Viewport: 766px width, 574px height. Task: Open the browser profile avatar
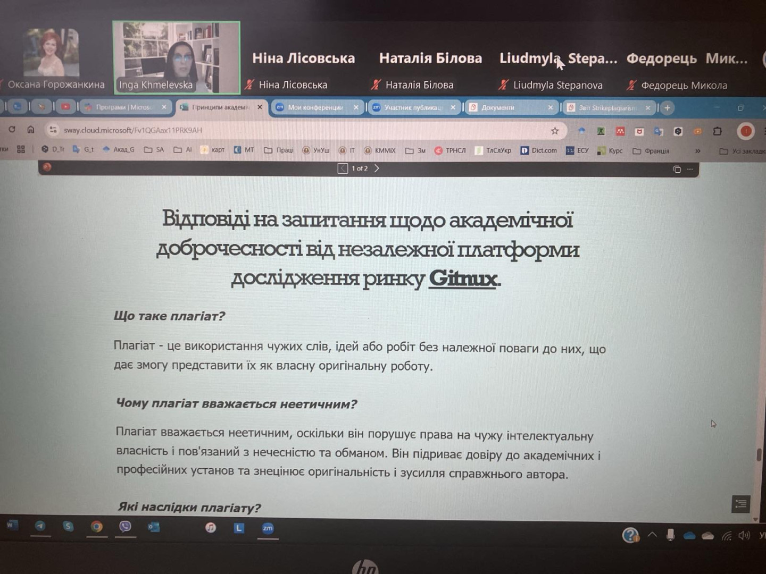(x=746, y=131)
